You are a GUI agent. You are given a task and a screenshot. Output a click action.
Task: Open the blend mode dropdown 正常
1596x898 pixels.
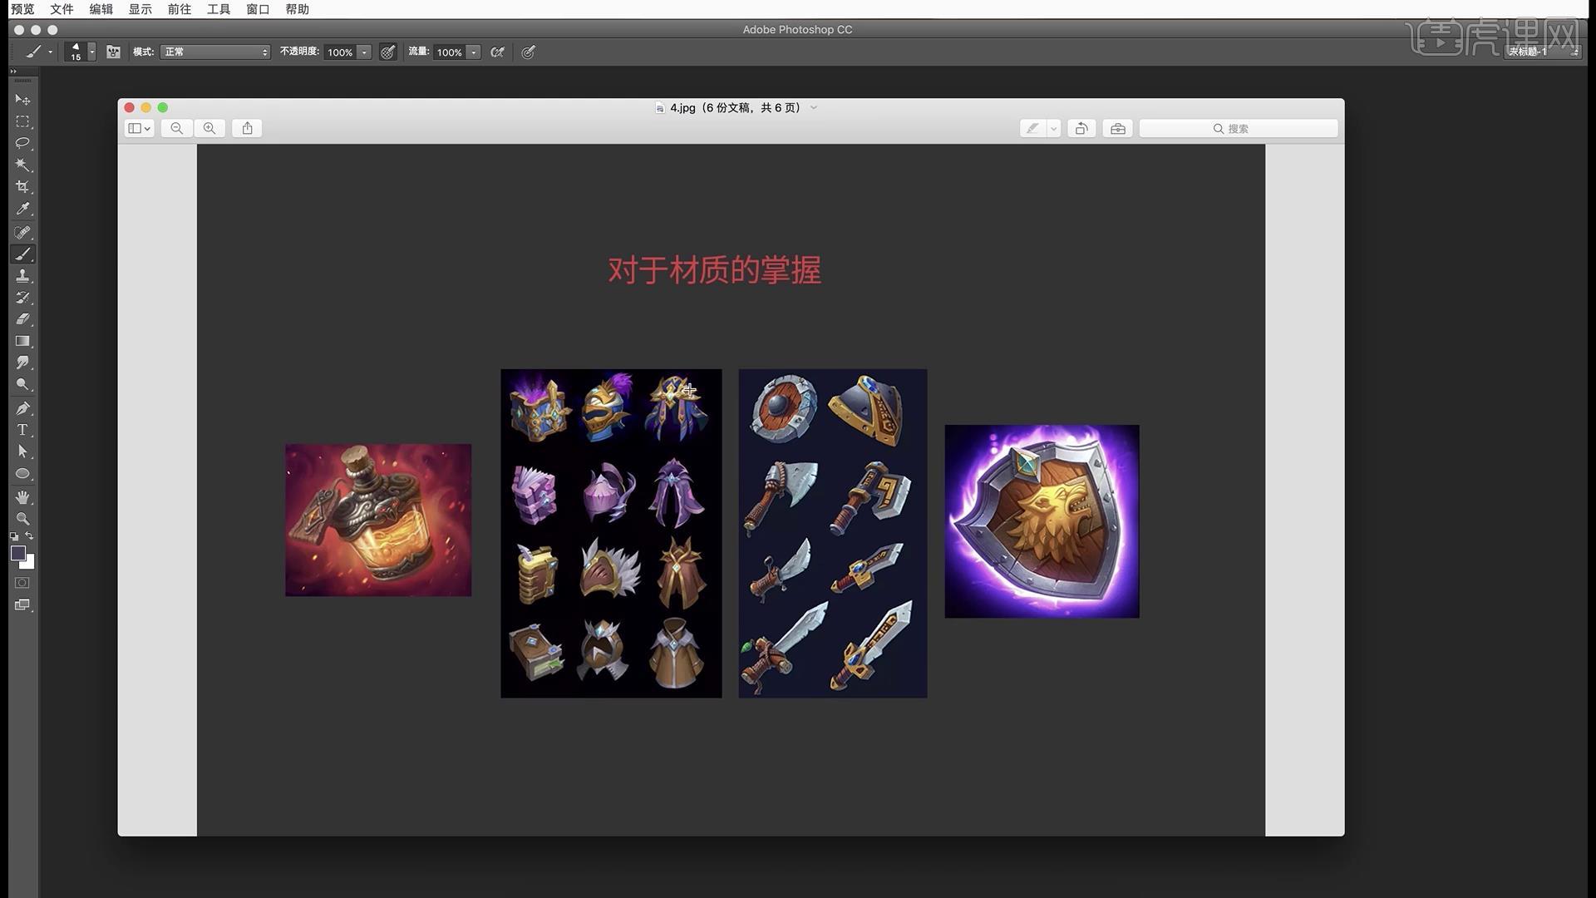tap(215, 52)
